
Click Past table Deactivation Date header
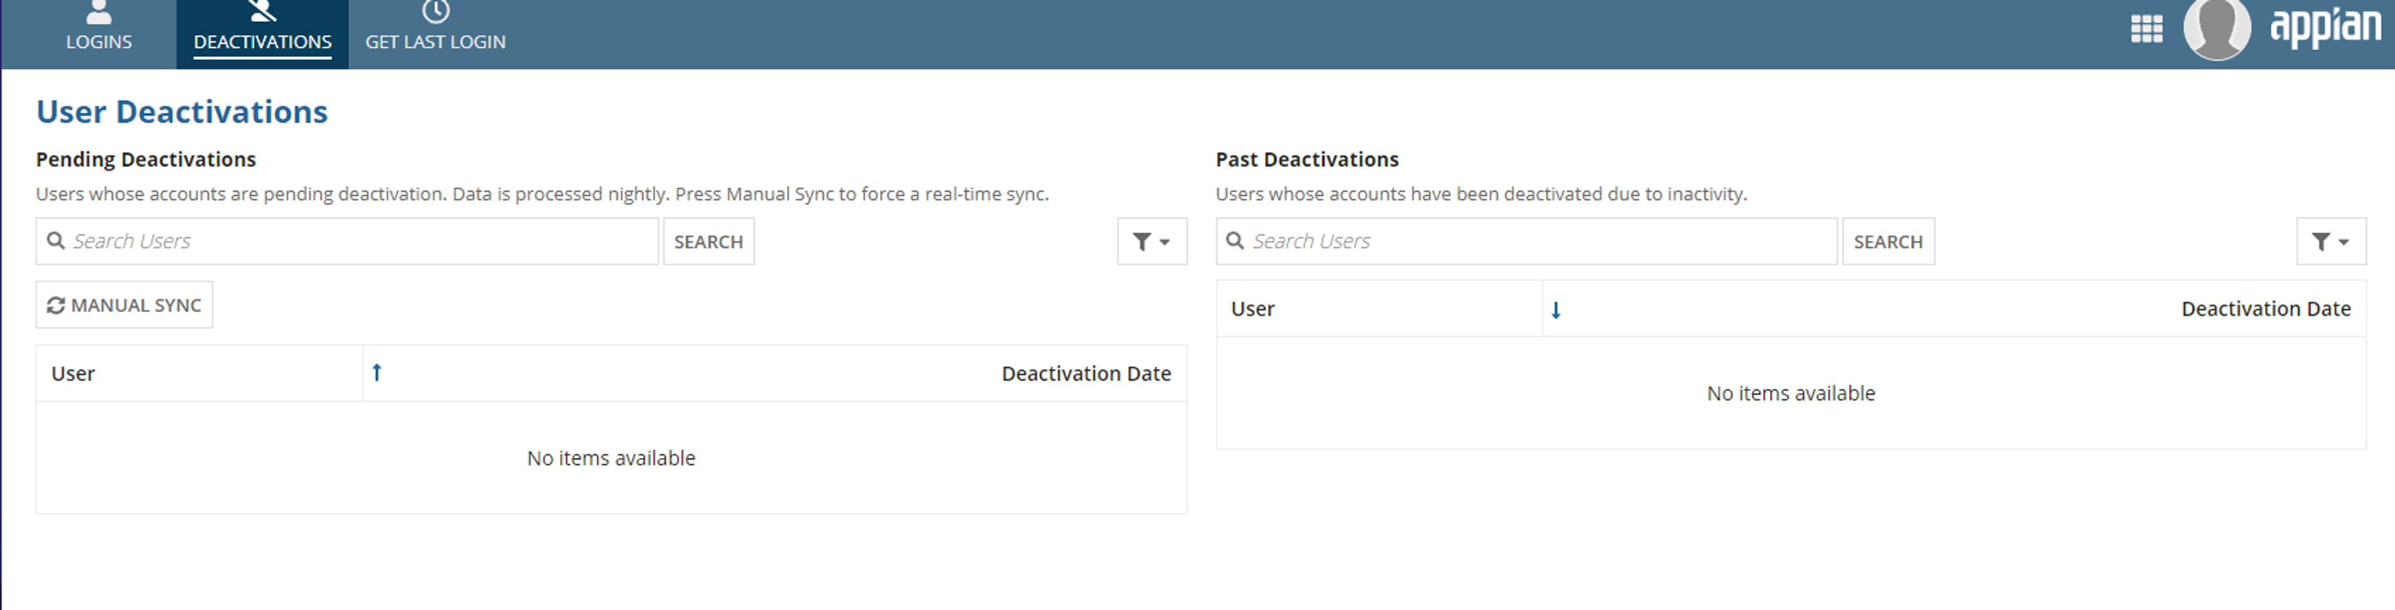2266,308
